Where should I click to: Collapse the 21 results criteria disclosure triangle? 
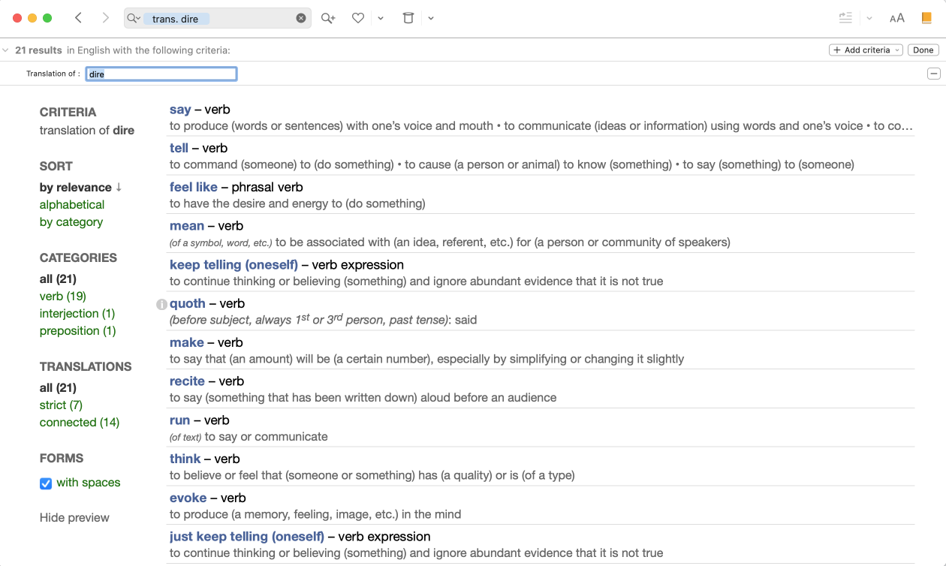point(6,50)
